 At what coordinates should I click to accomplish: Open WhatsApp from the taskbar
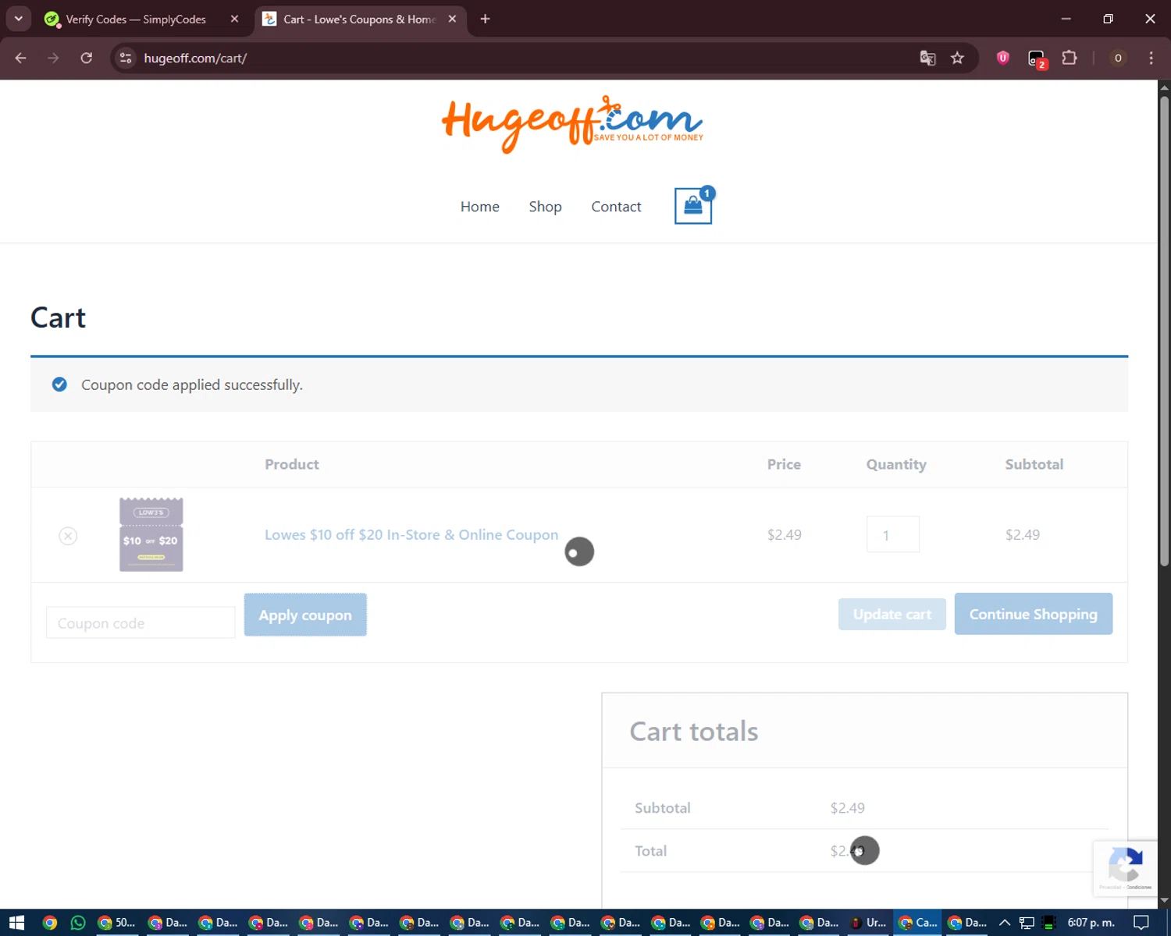point(78,923)
